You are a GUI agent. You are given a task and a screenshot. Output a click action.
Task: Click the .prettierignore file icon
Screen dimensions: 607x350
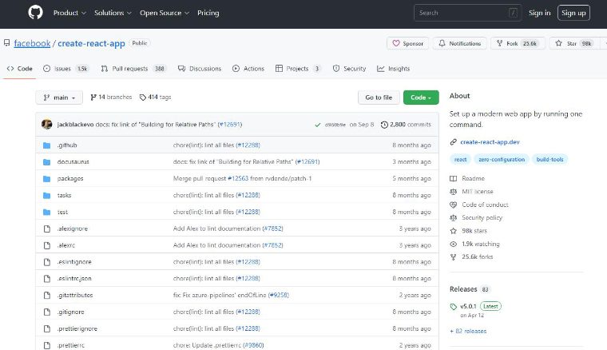coord(47,328)
